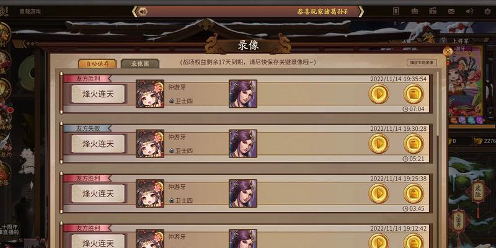Click the 播放本地录像 button
The width and height of the screenshot is (496, 248).
click(422, 63)
